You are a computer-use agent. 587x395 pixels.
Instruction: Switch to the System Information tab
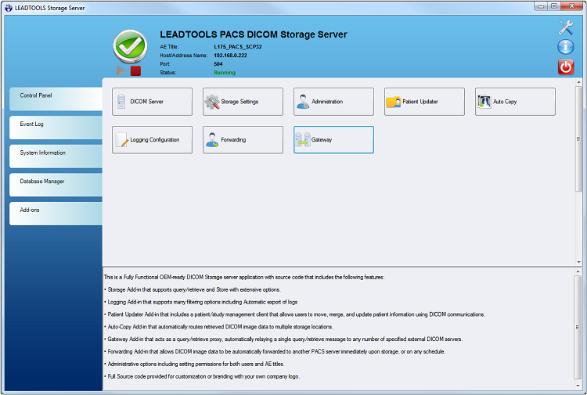[56, 156]
